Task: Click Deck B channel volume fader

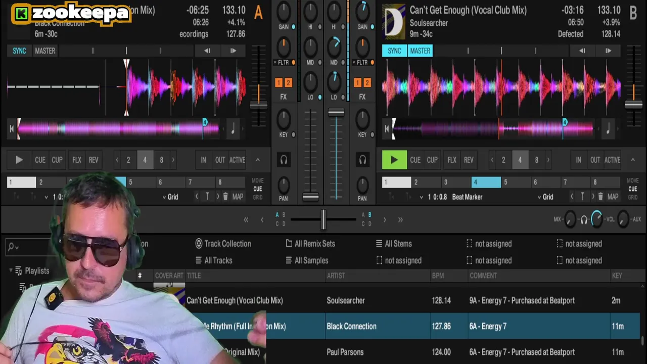Action: click(336, 112)
